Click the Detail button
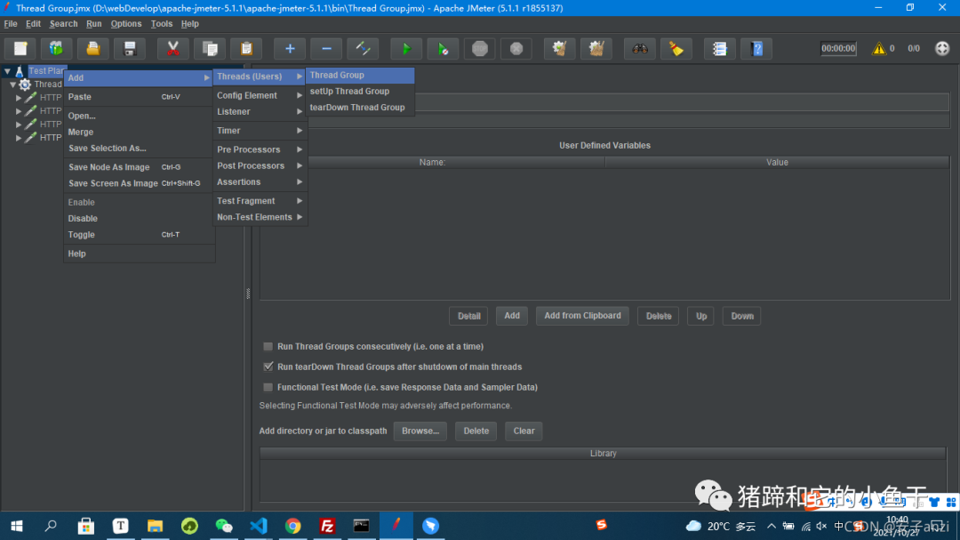The height and width of the screenshot is (540, 960). 468,317
